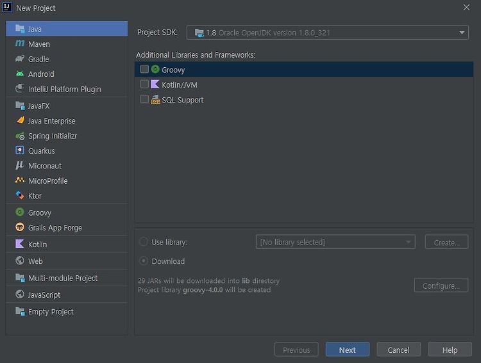The height and width of the screenshot is (363, 481).
Task: Select the Java project type
Action: (67, 29)
